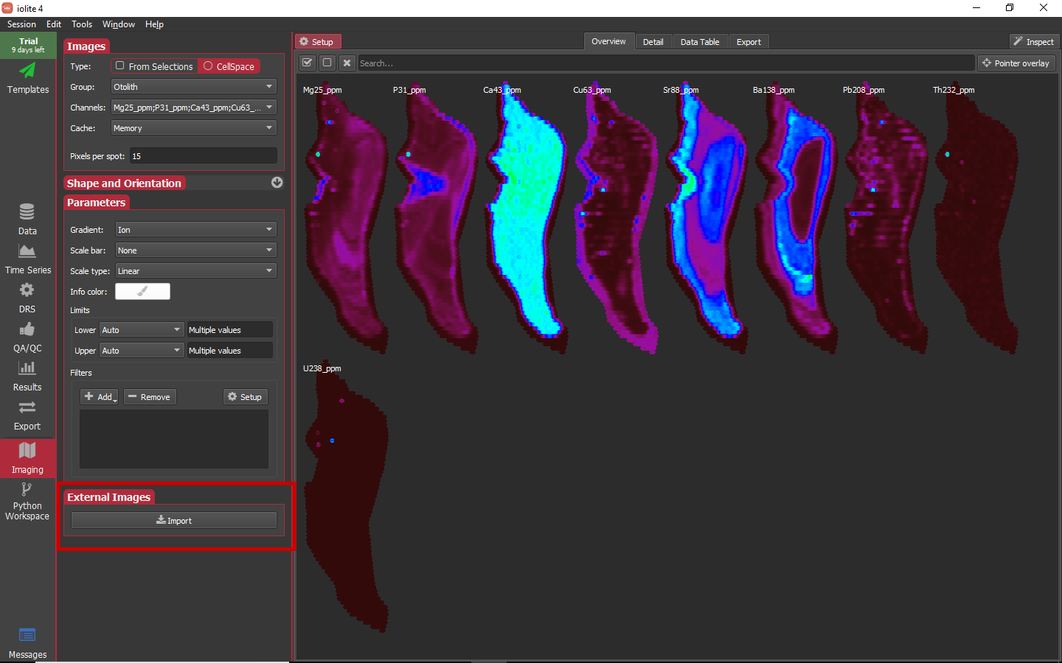Clear the search with the X icon
1062x663 pixels.
pos(347,63)
